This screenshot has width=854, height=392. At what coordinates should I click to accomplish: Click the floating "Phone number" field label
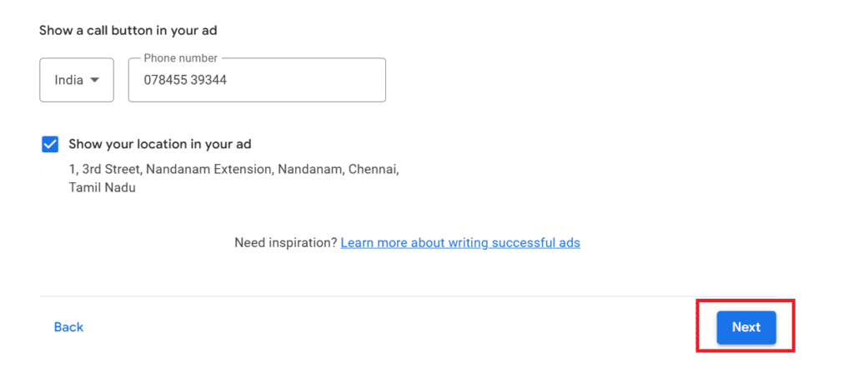tap(180, 58)
